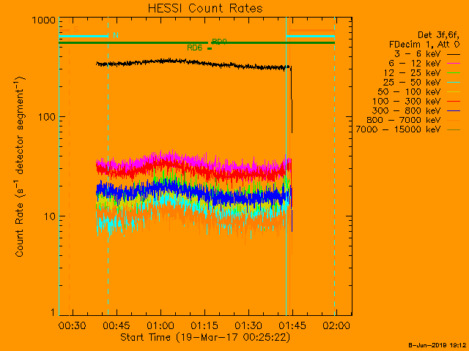Image resolution: width=469 pixels, height=351 pixels.
Task: Click the '25 - 50 keV' legend label
Action: [412, 83]
